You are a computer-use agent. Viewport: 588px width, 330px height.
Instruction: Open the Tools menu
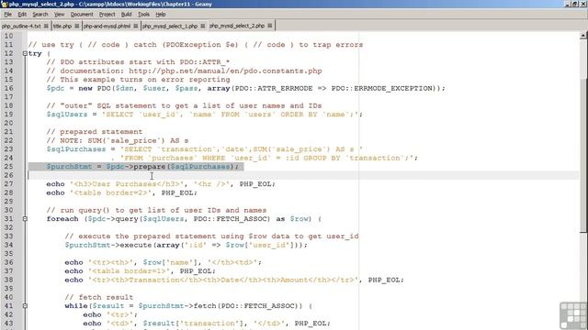[x=143, y=15]
